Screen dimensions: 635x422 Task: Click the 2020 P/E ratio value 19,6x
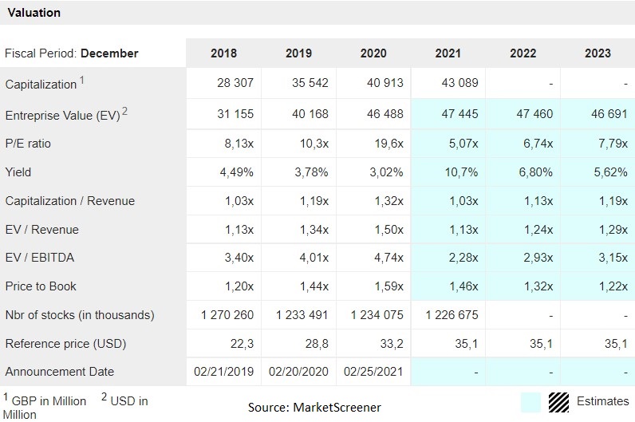[x=388, y=144]
